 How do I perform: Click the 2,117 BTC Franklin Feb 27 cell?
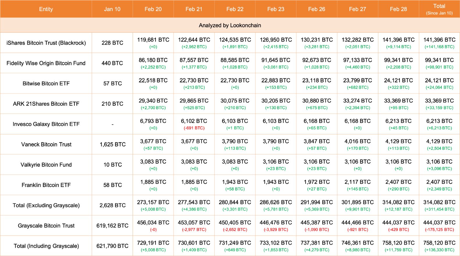358,185
